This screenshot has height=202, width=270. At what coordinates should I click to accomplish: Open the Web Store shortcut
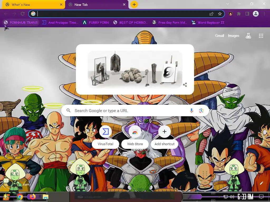coord(135,137)
